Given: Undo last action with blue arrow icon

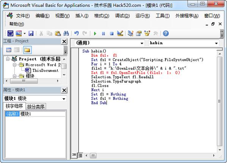Looking at the screenshot, I should pyautogui.click(x=77, y=34).
